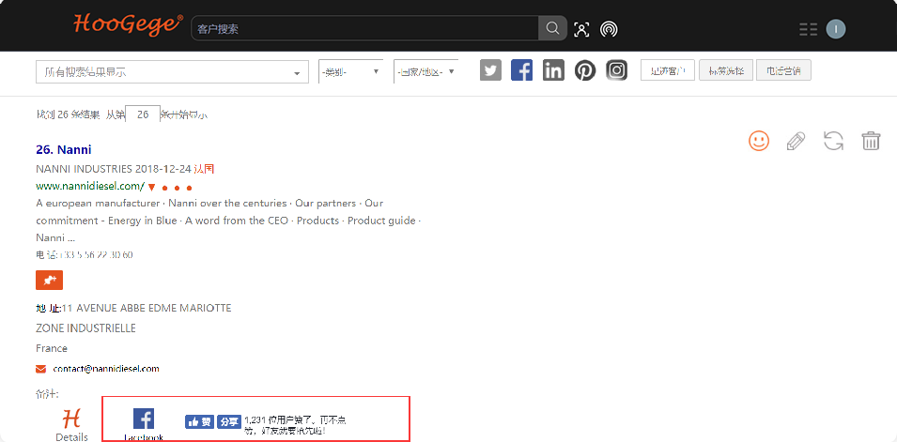Click the Facebook 分享 share button

click(228, 421)
